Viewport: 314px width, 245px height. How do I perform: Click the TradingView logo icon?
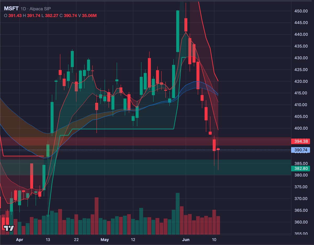[x=9, y=228]
